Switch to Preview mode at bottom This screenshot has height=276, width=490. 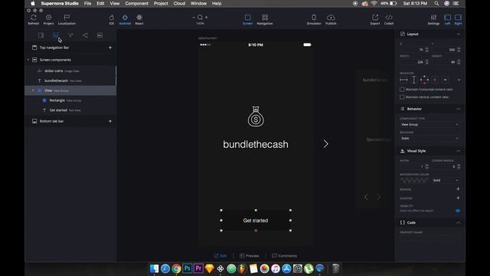[x=249, y=255]
